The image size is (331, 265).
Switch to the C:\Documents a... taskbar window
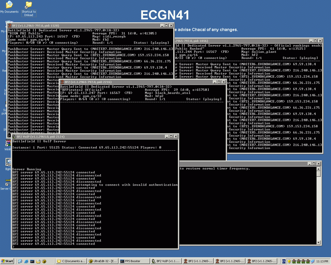click(x=71, y=261)
